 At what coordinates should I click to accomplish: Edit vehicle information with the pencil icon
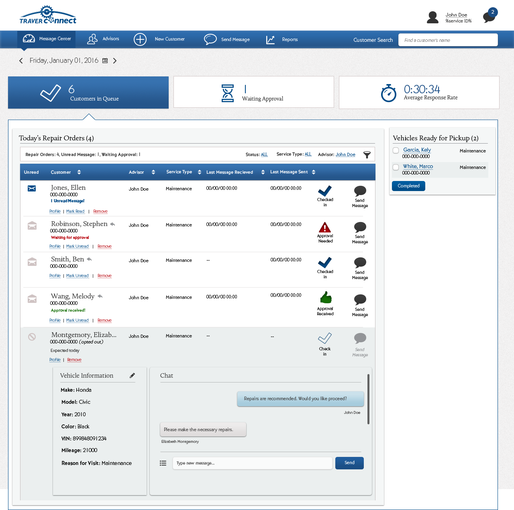[132, 376]
